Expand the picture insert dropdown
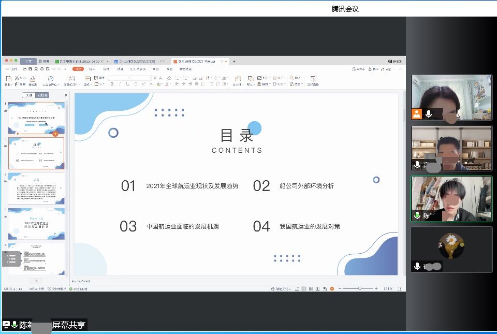Image resolution: width=497 pixels, height=334 pixels. pos(269,78)
